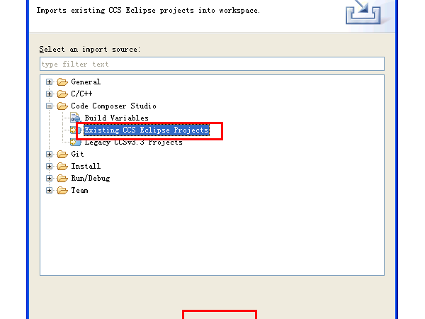This screenshot has height=319, width=425.
Task: Click the General folder icon
Action: pyautogui.click(x=62, y=82)
